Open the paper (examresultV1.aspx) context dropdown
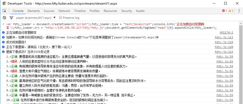Screen dimensions: 243x104 36,18
